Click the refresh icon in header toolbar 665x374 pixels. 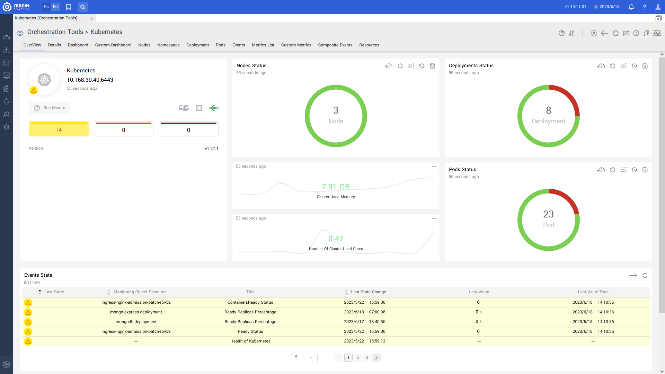point(615,33)
